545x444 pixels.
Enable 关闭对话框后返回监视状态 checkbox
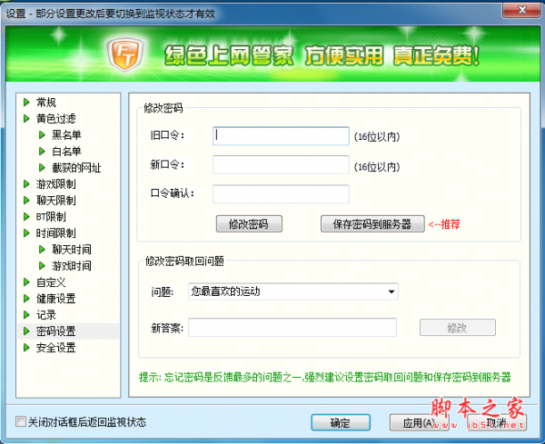[21, 422]
